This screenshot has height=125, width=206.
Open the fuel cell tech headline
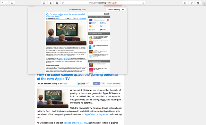pyautogui.click(x=101, y=56)
